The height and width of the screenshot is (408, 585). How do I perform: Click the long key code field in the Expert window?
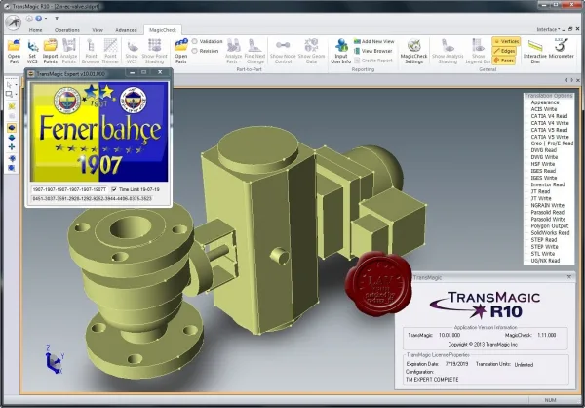pyautogui.click(x=93, y=199)
